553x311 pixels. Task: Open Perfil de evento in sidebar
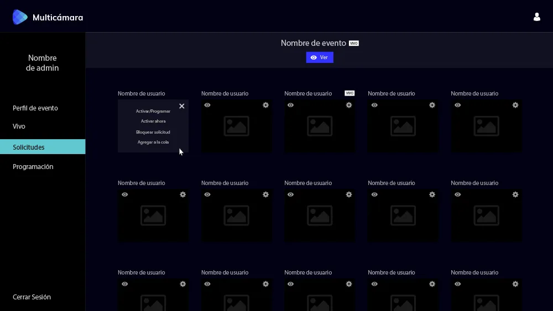pos(35,108)
